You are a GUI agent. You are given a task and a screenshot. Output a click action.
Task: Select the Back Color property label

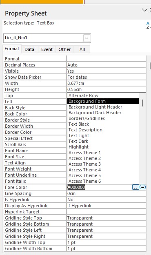coord(16,114)
